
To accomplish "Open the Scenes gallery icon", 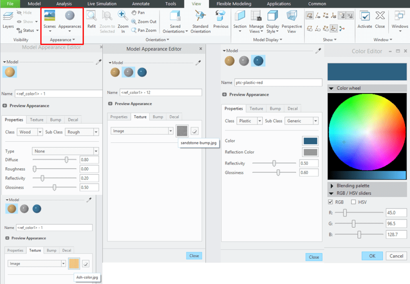I will (x=50, y=16).
